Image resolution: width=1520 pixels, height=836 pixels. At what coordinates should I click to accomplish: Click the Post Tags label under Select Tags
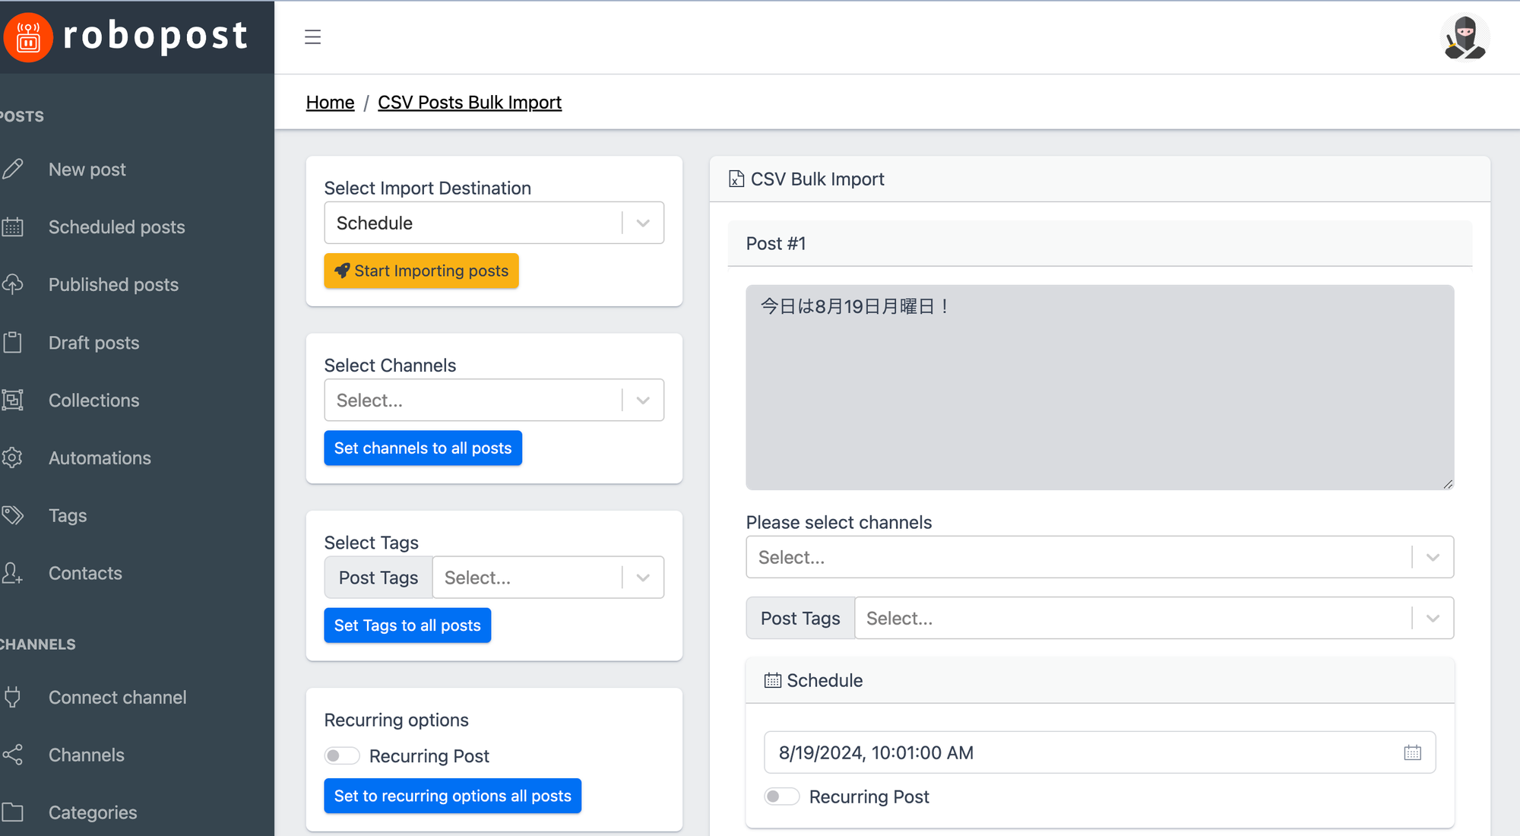click(378, 578)
